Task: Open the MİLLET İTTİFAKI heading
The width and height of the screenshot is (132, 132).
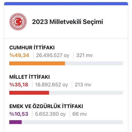Action: pos(30,77)
